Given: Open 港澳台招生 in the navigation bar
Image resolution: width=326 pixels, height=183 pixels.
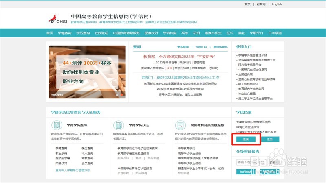Looking at the screenshot, I should pyautogui.click(x=213, y=33).
